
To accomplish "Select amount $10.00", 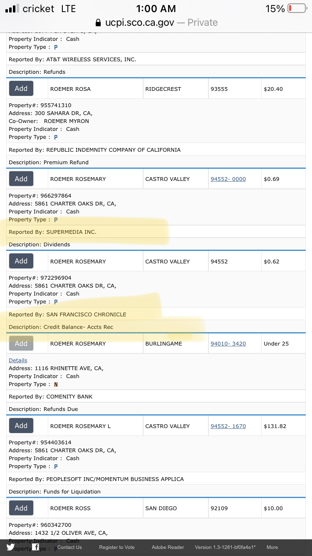I will click(x=273, y=508).
